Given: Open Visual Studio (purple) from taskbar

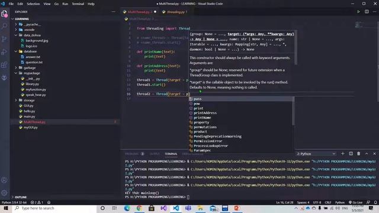Looking at the screenshot, I should [163, 208].
